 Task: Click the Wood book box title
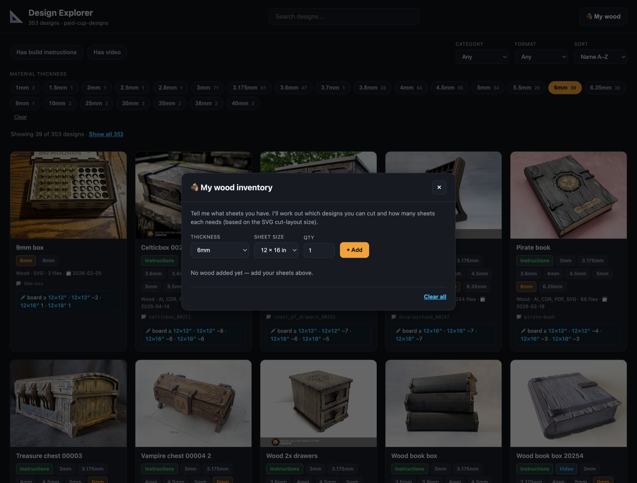click(x=414, y=456)
